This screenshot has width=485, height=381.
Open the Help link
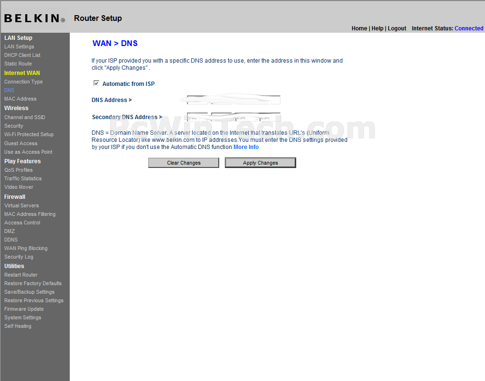(377, 28)
